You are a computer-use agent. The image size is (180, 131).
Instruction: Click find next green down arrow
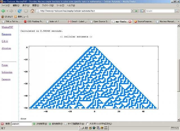pos(34,124)
